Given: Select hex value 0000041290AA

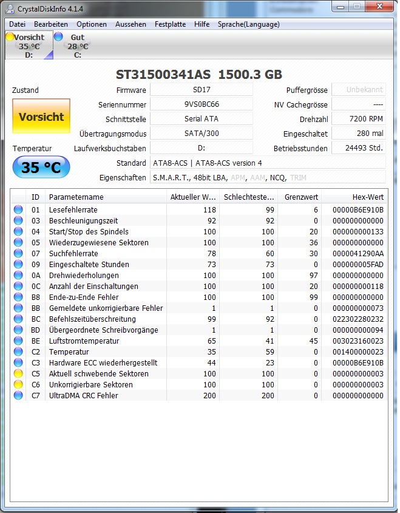Looking at the screenshot, I should [x=358, y=253].
